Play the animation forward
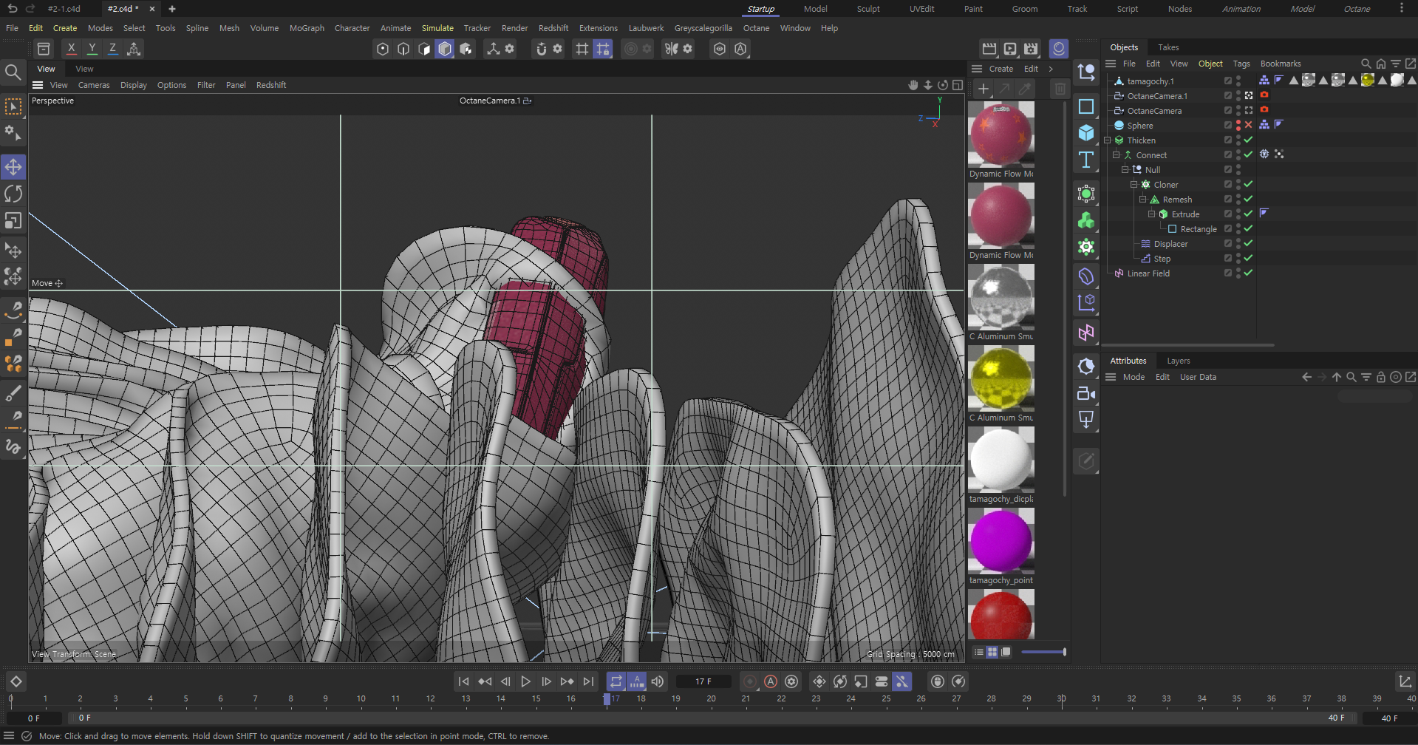Viewport: 1418px width, 745px height. (525, 681)
